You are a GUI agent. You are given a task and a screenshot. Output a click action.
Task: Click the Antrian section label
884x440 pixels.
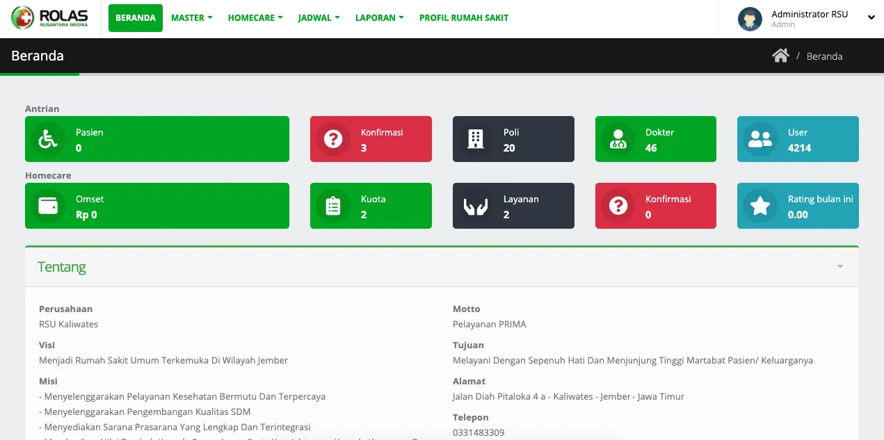click(42, 108)
